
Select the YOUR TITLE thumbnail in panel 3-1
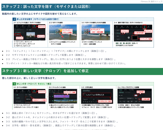tap(28, 99)
